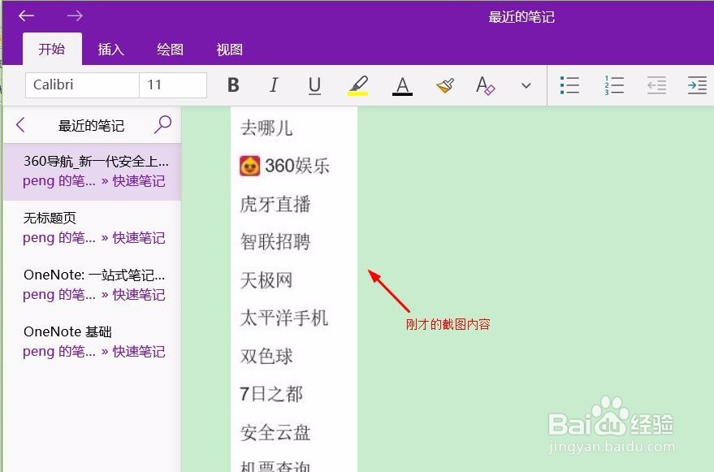This screenshot has height=472, width=714.
Task: Click the back arrow above recent notes list
Action: coord(20,124)
